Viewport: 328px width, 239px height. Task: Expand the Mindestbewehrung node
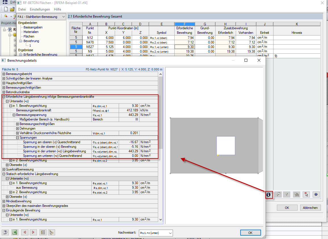4,201
